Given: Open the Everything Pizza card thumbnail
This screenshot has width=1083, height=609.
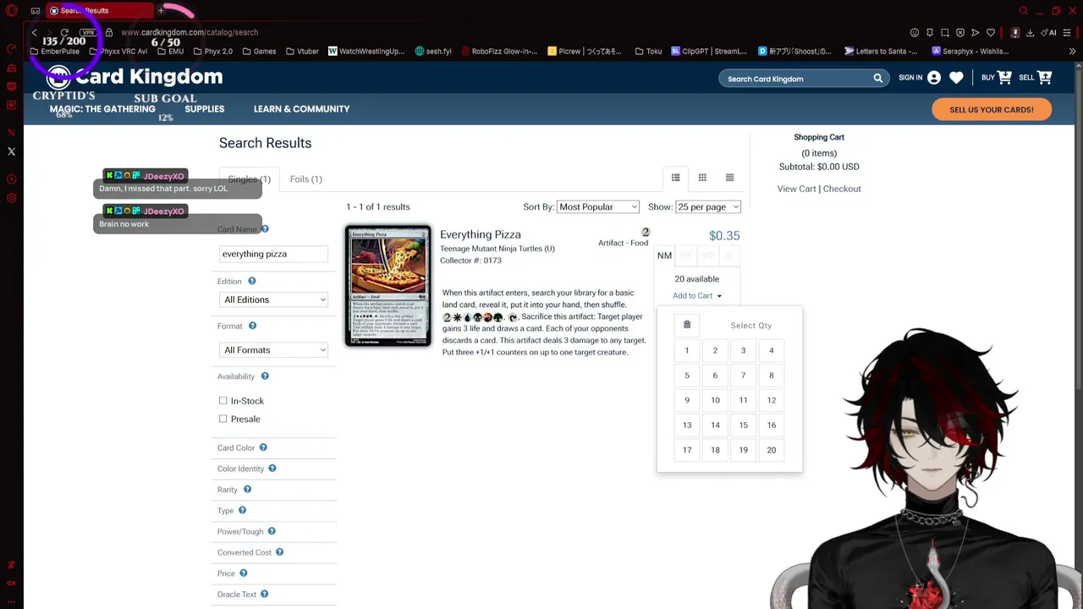Looking at the screenshot, I should 388,286.
